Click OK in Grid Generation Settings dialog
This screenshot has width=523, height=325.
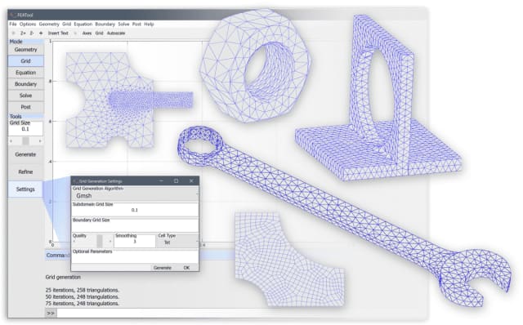[186, 268]
